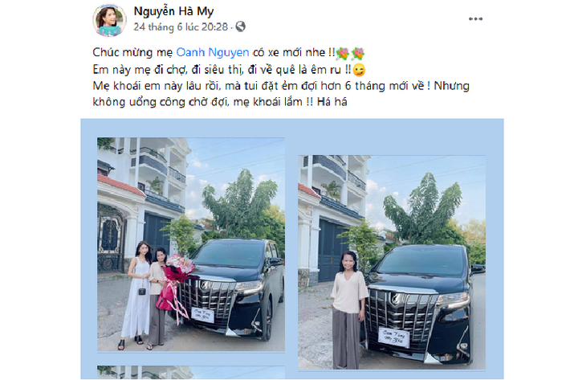Click the white house in the left photo
Viewport: 570px width, 380px height.
pos(144,203)
